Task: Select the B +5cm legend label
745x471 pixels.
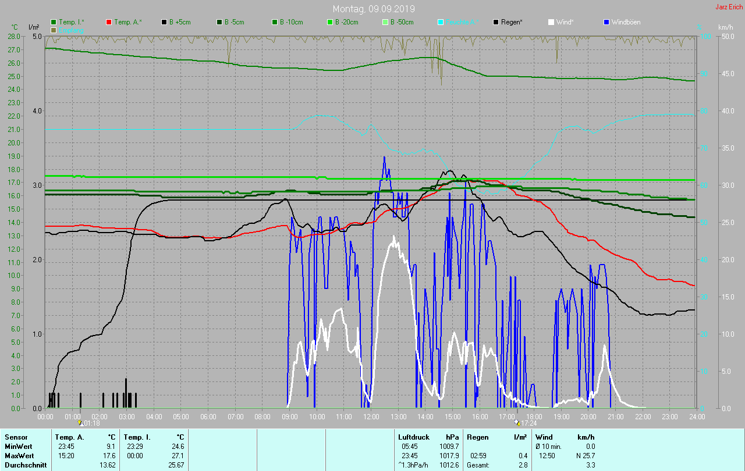Action: [x=180, y=22]
